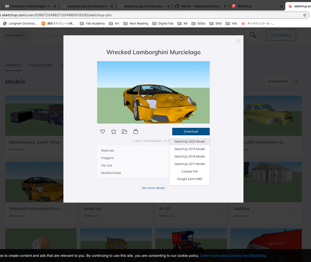This screenshot has height=262, width=311.
Task: Open Johannesburg, South Africa model thumbnail
Action: point(34,116)
